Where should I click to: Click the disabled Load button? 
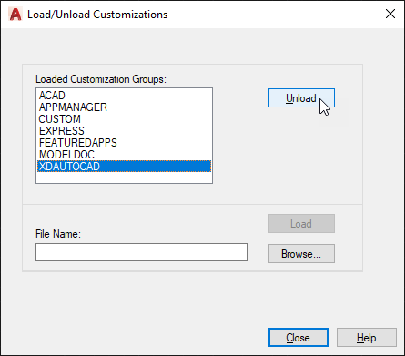301,224
